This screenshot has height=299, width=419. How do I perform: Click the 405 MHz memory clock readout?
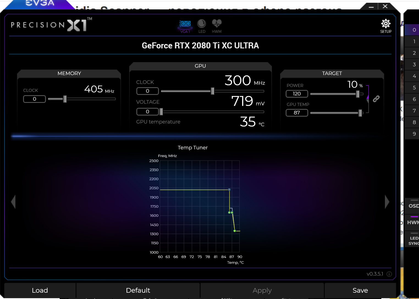click(99, 89)
